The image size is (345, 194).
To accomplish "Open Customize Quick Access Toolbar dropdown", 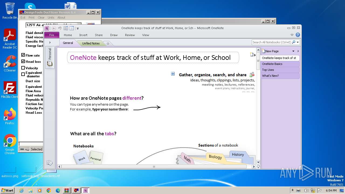I will [x=78, y=28].
